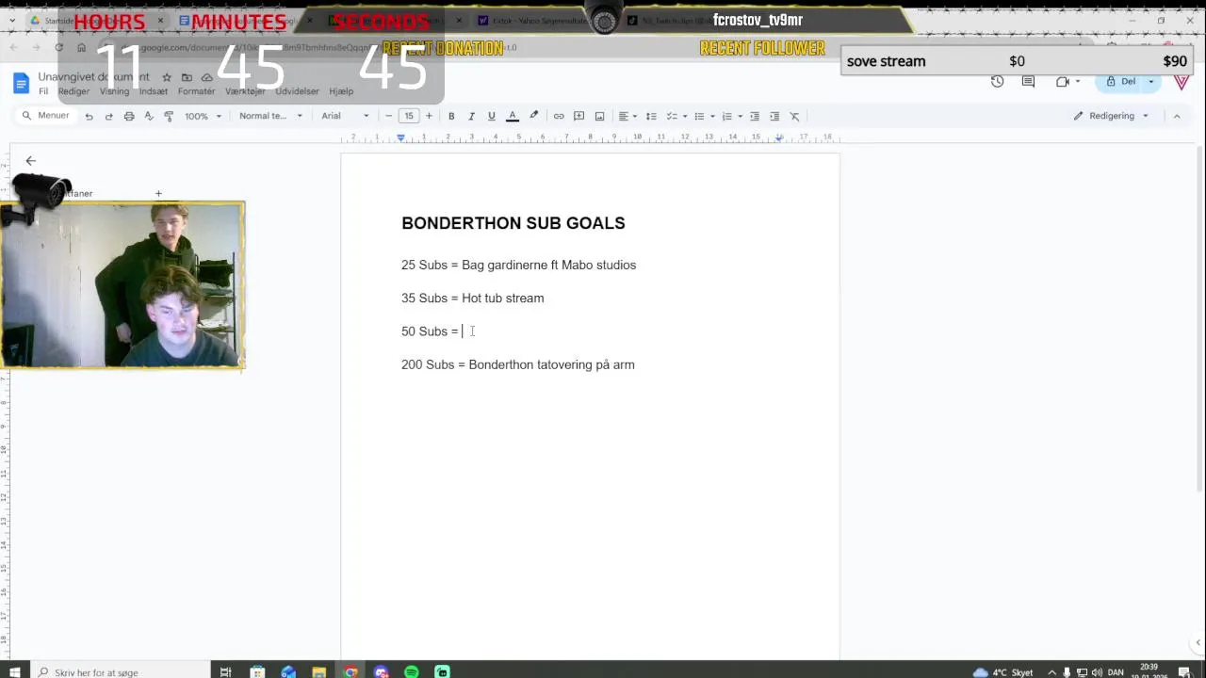Open the arrow next to the Del button
This screenshot has height=678, width=1206.
(x=1151, y=81)
